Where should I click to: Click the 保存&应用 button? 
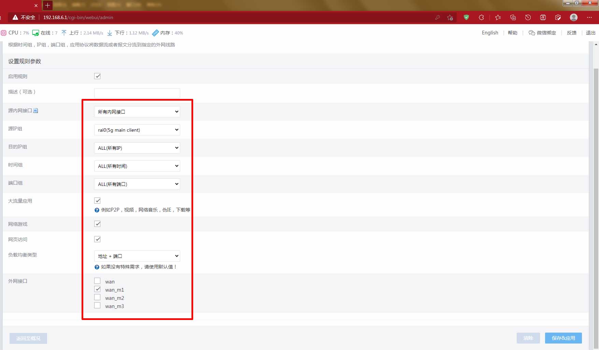coord(563,338)
